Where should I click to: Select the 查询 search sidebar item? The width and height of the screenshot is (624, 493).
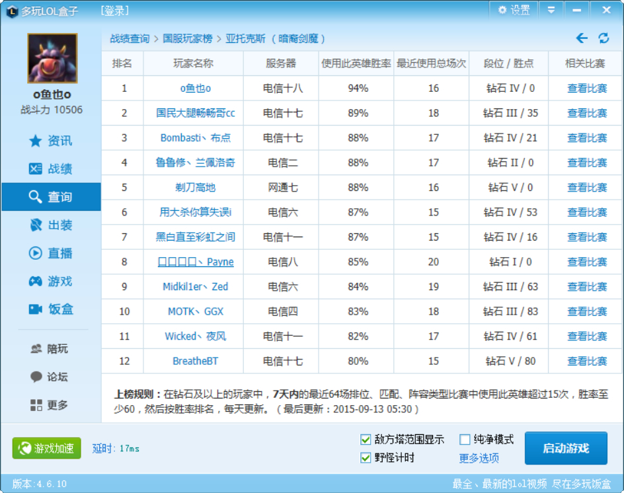(x=51, y=196)
